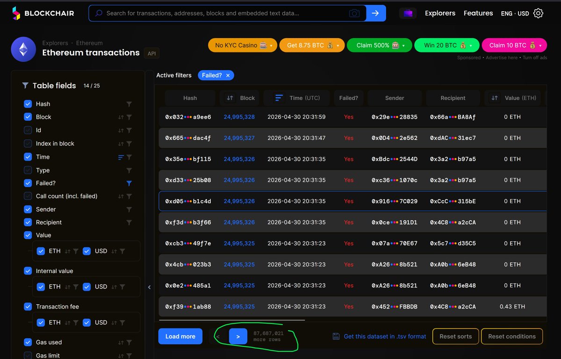The height and width of the screenshot is (359, 561).
Task: Open the API badge link
Action: pos(151,54)
